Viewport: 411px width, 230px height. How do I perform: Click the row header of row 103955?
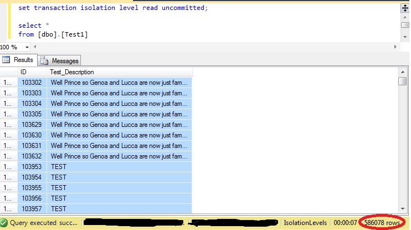pyautogui.click(x=9, y=188)
